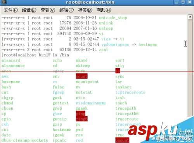Click the touch entry
Screen dimensions: 194x143
[121, 103]
